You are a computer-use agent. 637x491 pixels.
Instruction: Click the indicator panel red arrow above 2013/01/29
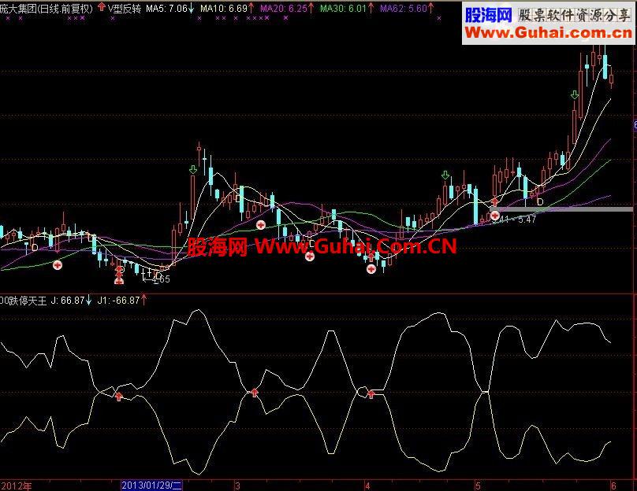pos(118,396)
